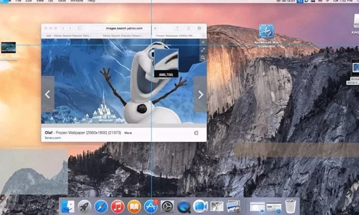Click the magnifier icon on the image
This screenshot has width=359, height=215.
(203, 58)
